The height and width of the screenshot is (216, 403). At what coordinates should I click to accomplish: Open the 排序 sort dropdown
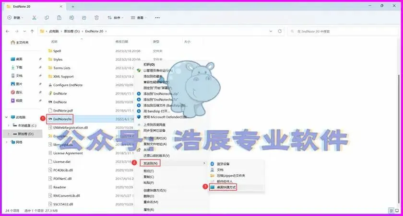pyautogui.click(x=115, y=18)
